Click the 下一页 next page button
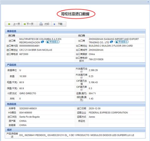This screenshot has width=150, height=141. tap(29, 24)
